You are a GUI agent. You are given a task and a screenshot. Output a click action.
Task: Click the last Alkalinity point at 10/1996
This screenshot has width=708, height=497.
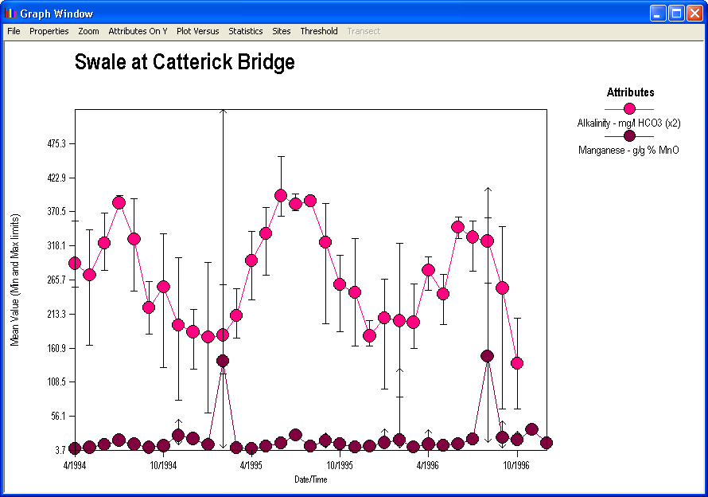click(x=517, y=363)
